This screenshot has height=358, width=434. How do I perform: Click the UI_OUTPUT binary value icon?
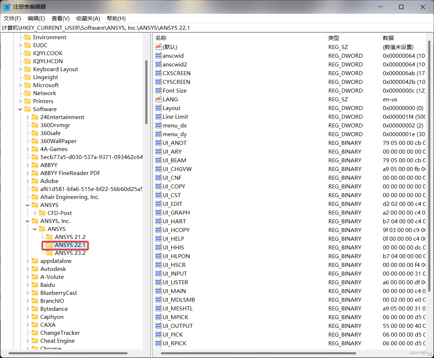click(x=158, y=326)
